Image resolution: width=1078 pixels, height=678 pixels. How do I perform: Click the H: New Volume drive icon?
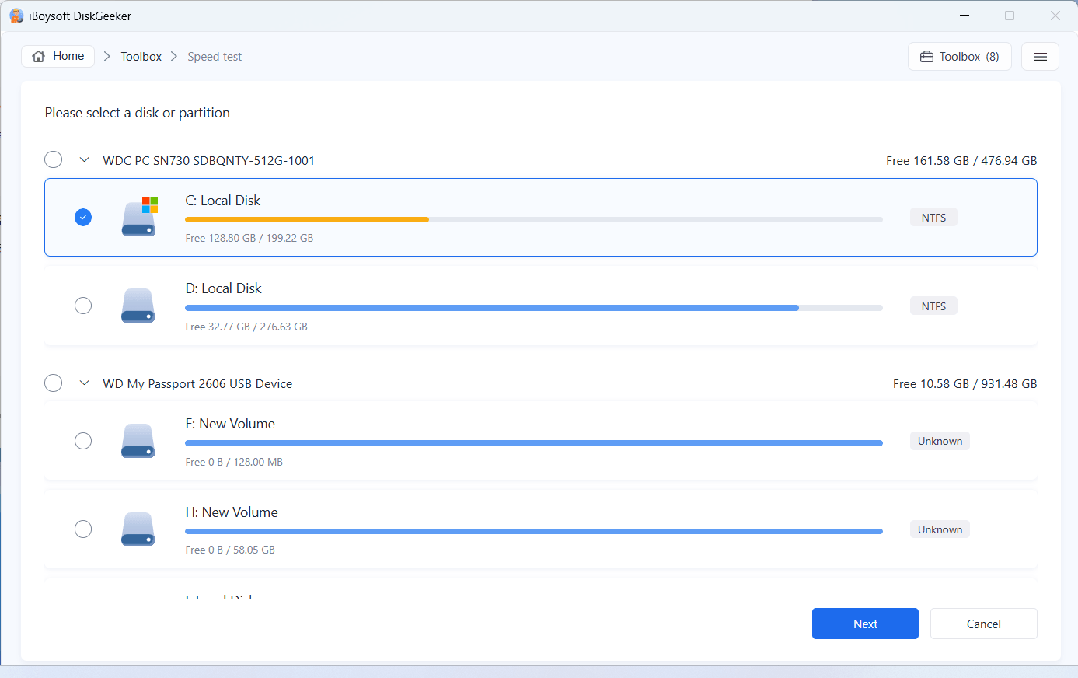(138, 529)
